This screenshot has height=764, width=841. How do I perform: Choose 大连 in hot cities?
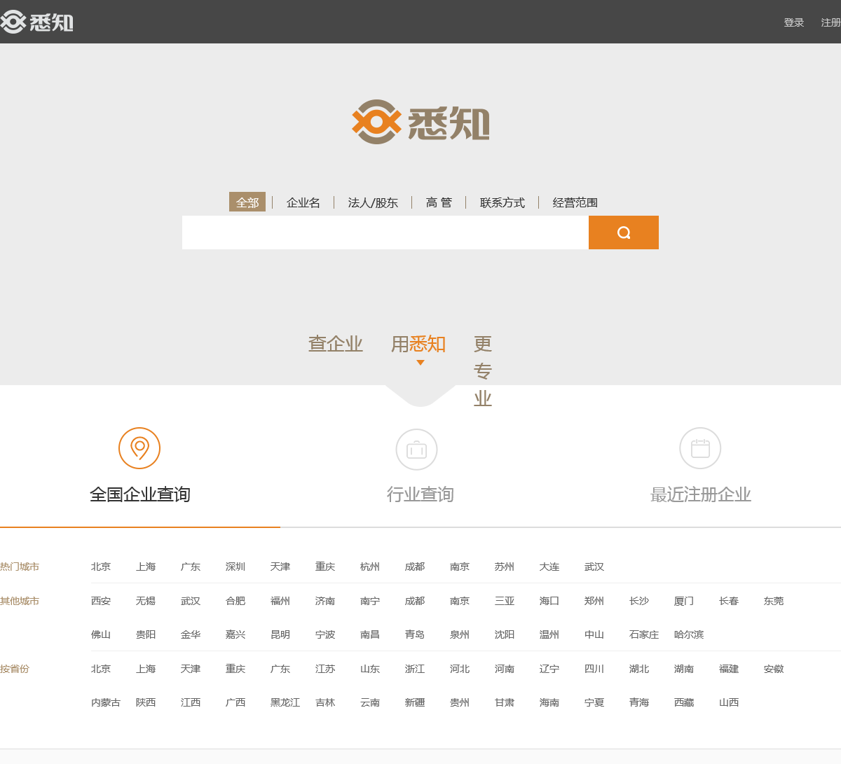tap(549, 567)
